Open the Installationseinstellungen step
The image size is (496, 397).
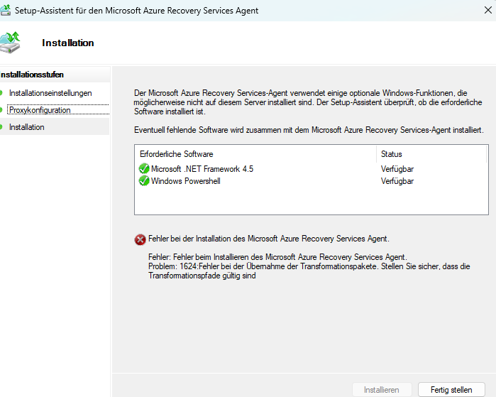tap(50, 93)
